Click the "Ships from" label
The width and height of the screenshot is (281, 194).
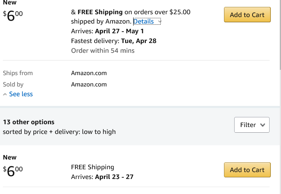(18, 73)
